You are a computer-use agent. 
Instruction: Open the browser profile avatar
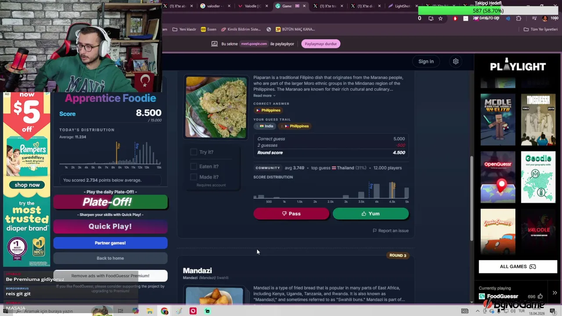coord(545,18)
